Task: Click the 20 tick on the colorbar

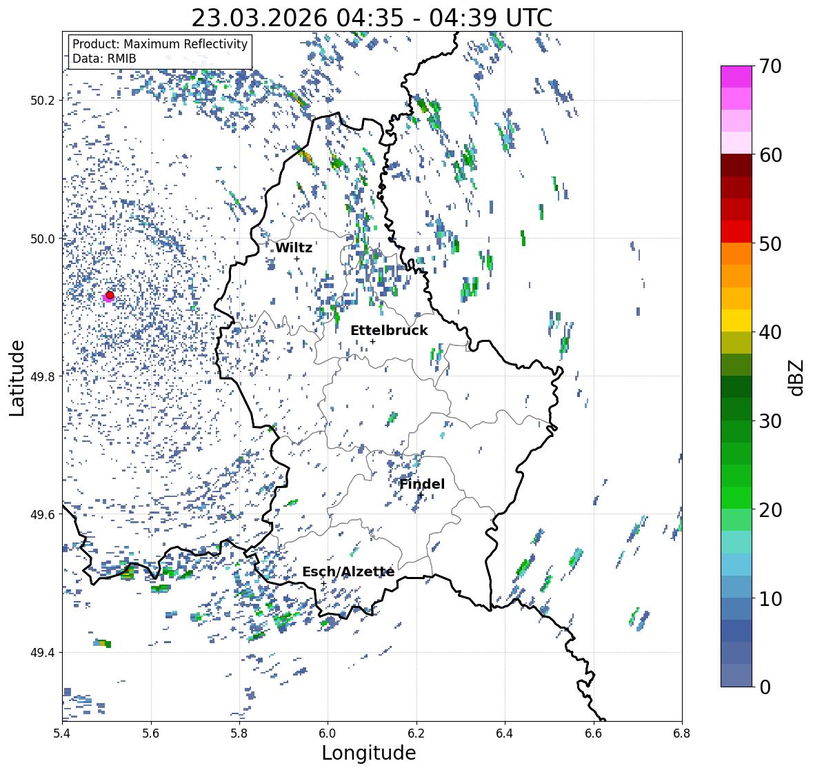Action: [770, 510]
